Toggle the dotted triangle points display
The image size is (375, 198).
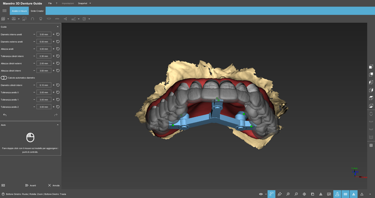pyautogui.click(x=321, y=194)
